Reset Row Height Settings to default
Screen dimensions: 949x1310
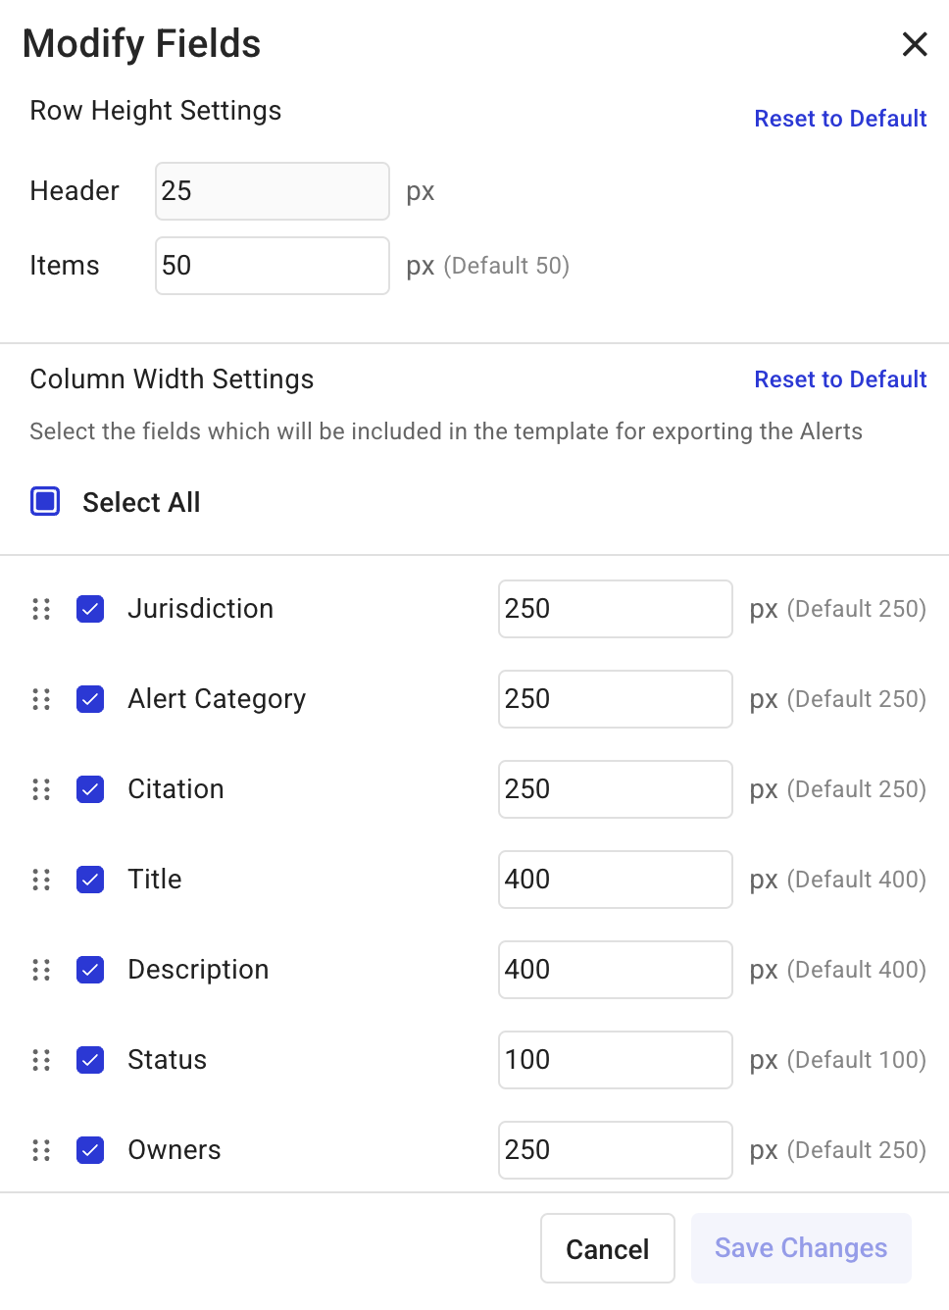[x=840, y=119]
